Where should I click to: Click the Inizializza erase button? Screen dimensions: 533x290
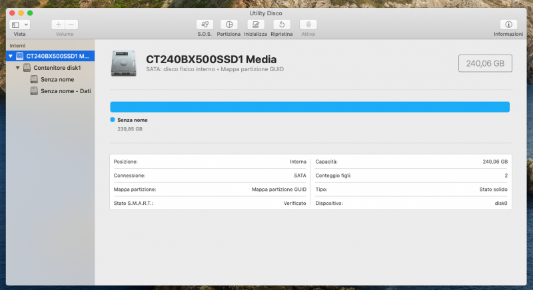click(256, 25)
